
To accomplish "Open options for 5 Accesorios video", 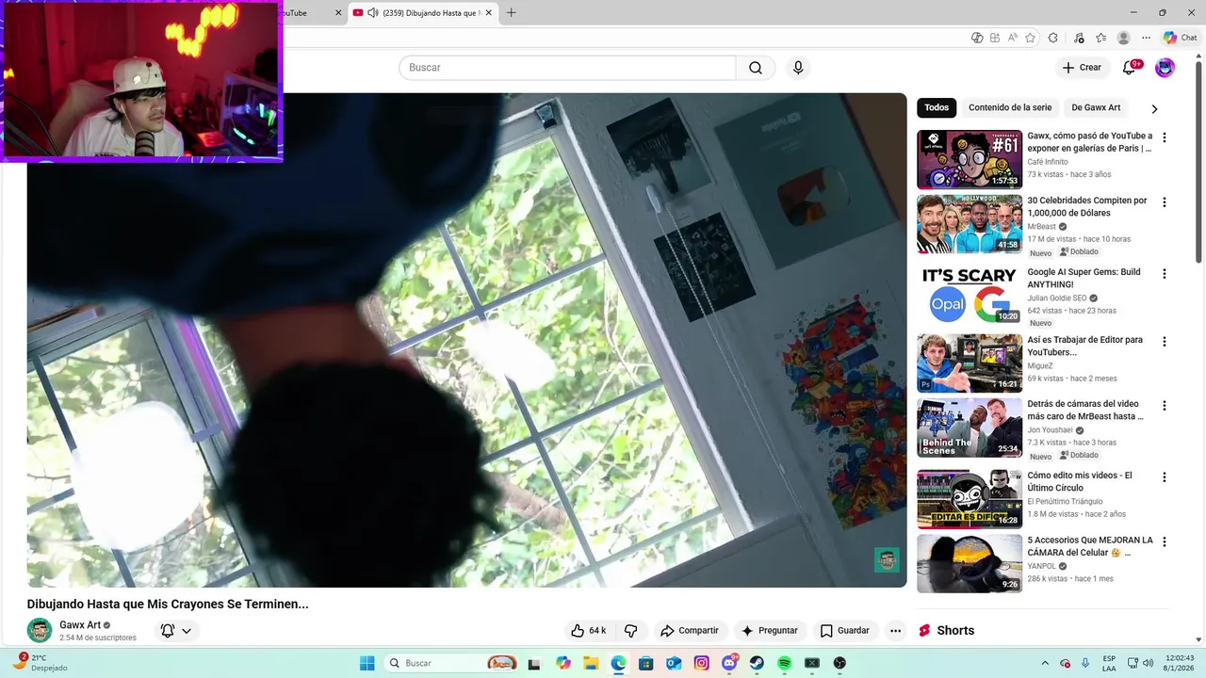I will pyautogui.click(x=1165, y=542).
